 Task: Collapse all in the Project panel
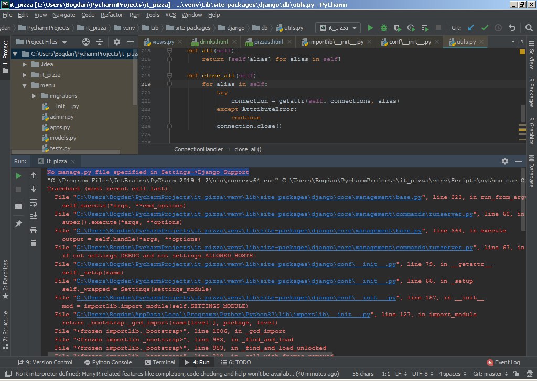click(100, 42)
